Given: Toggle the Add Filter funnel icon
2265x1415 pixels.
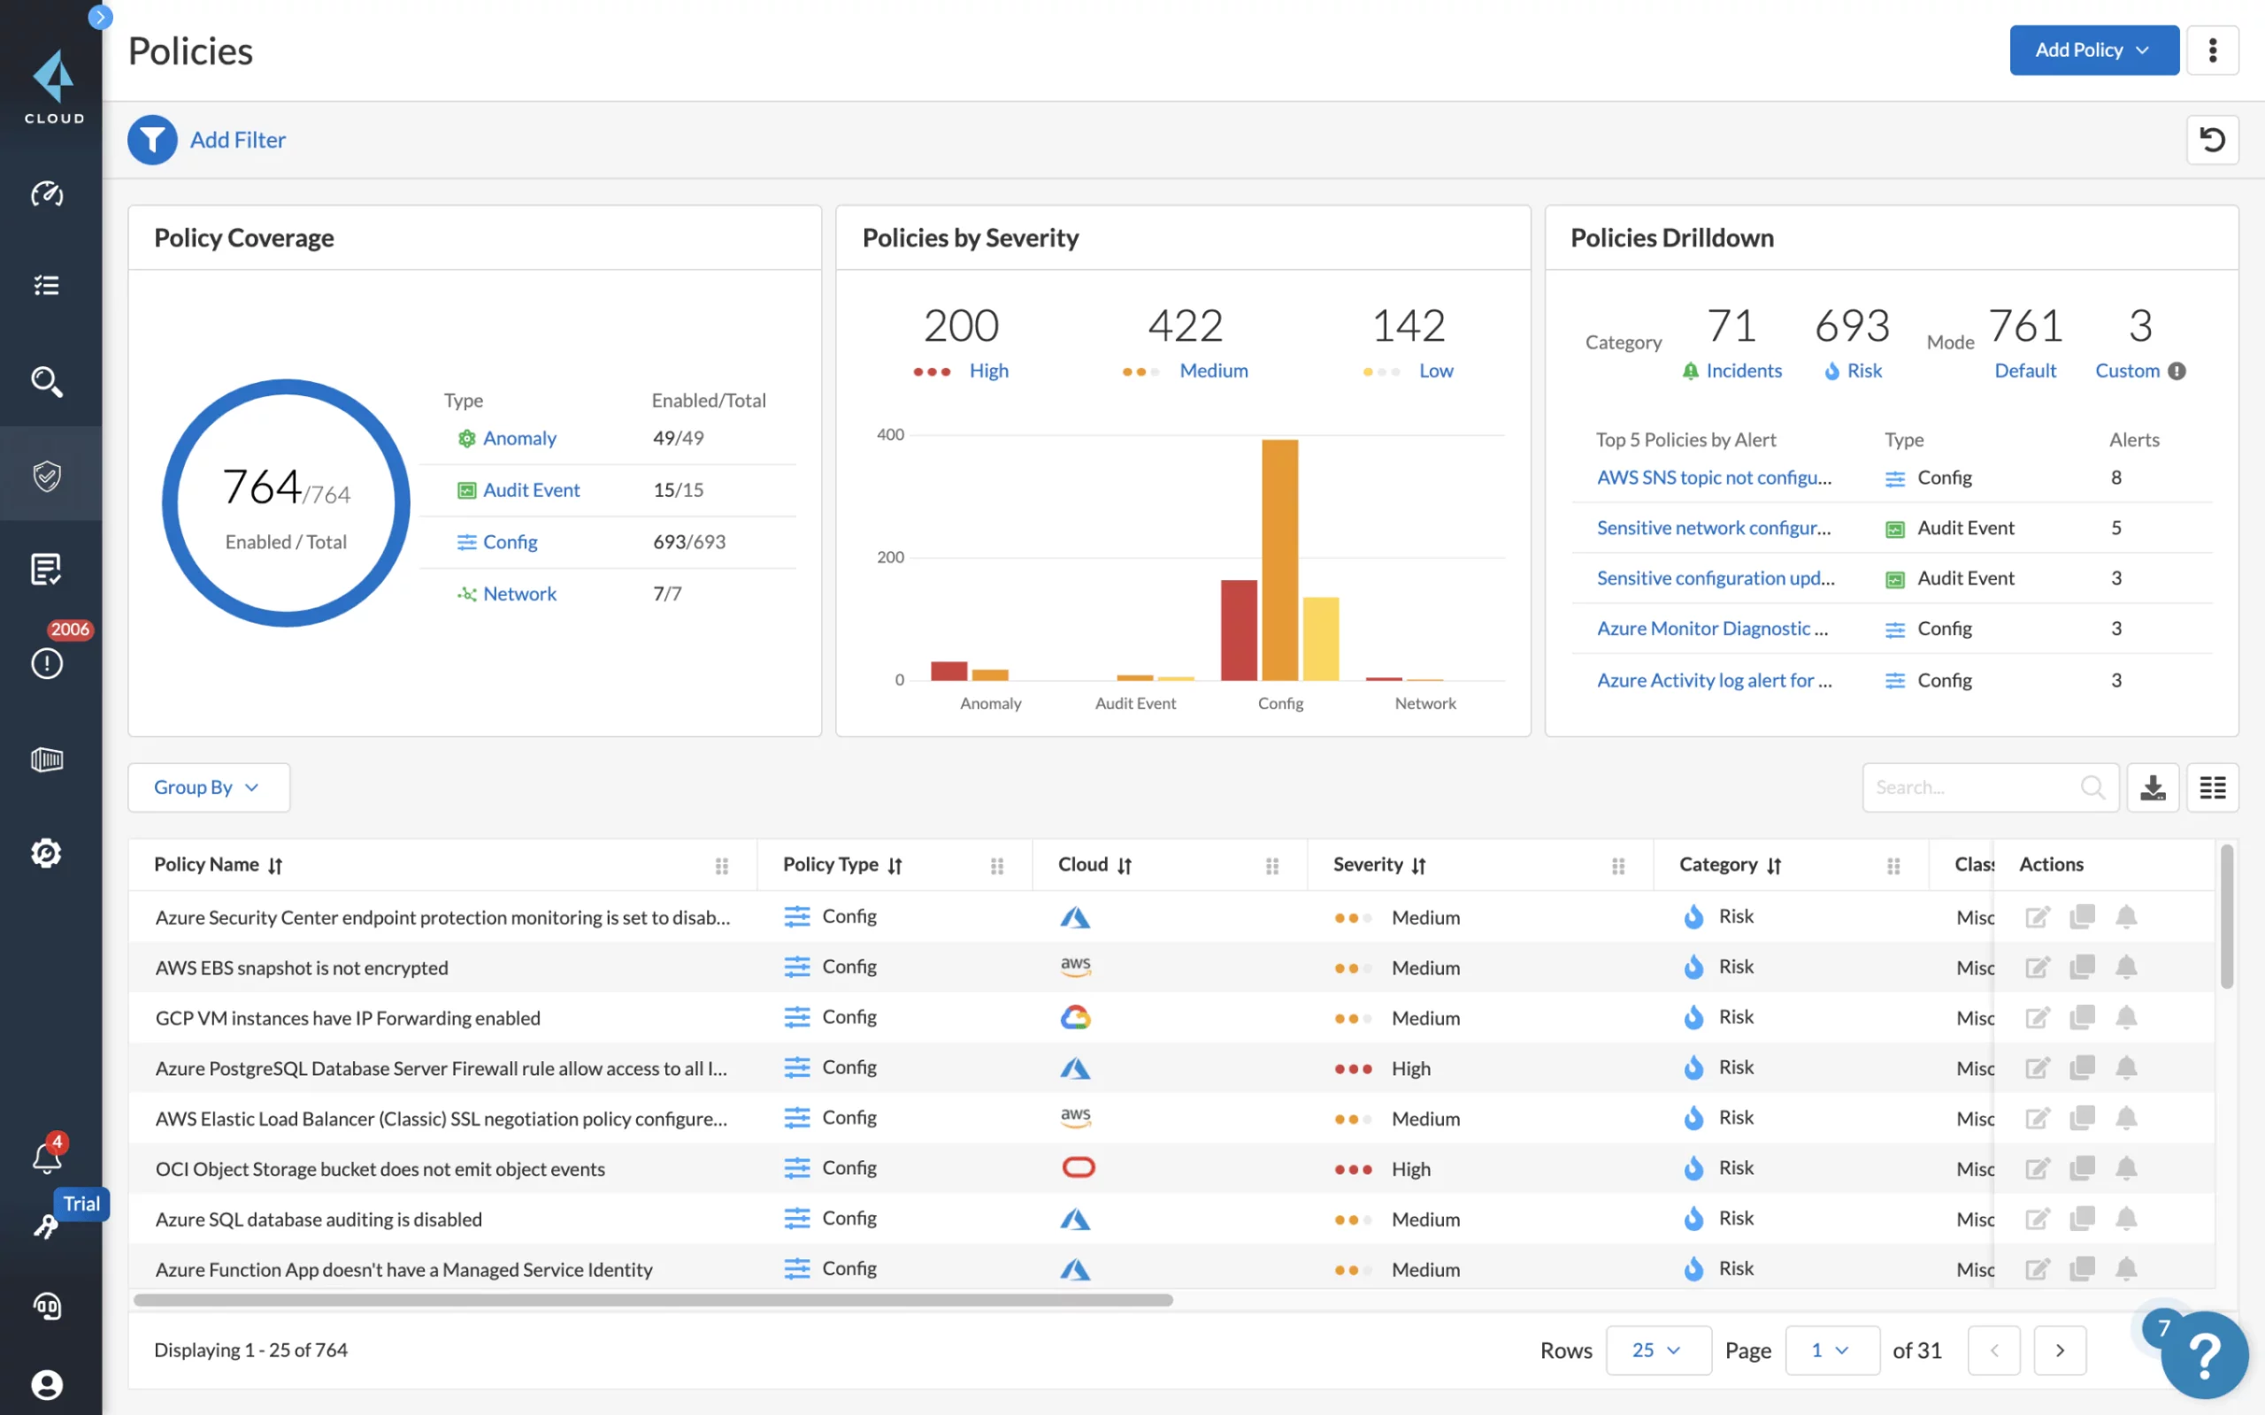Looking at the screenshot, I should pos(153,139).
